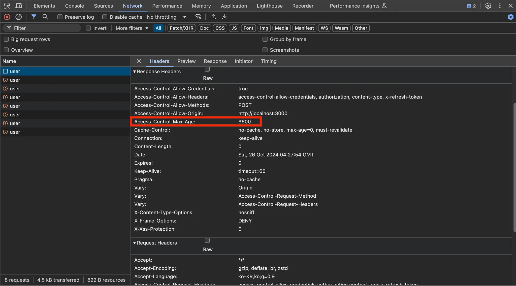This screenshot has height=286, width=516.
Task: Switch to Console tab
Action: pos(74,6)
